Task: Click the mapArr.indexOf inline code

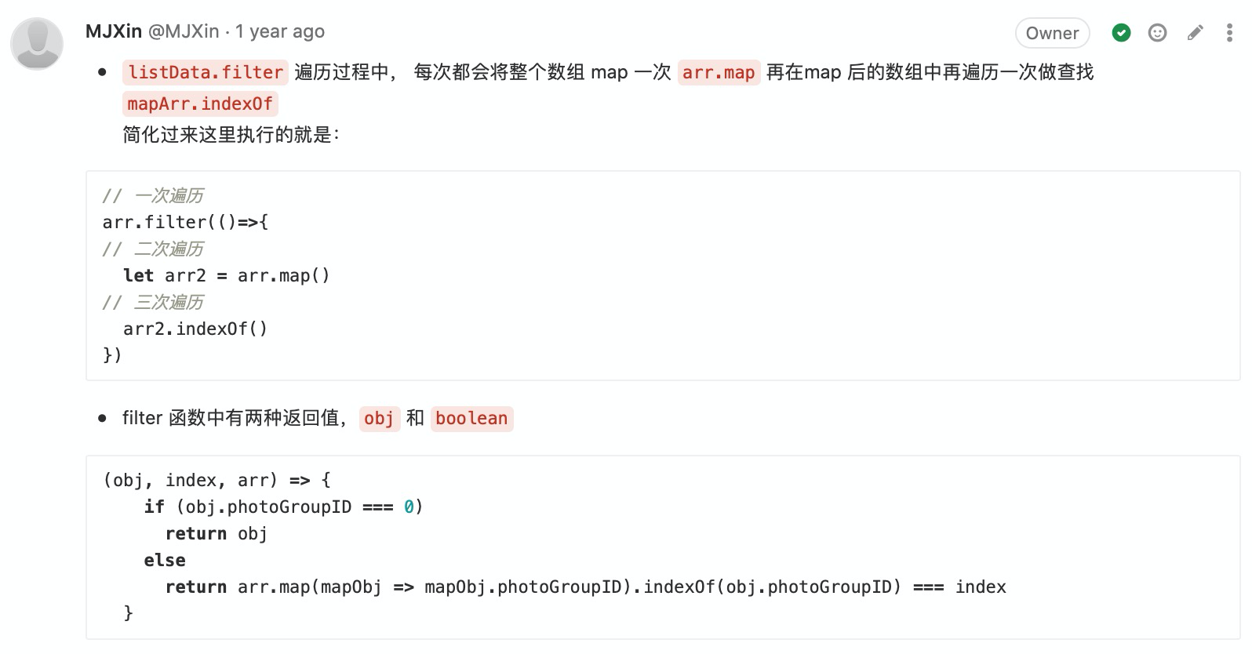Action: click(200, 104)
